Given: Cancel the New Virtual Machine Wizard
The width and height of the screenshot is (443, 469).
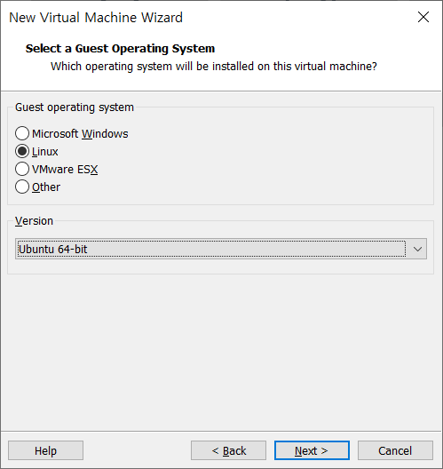Looking at the screenshot, I should (x=395, y=450).
